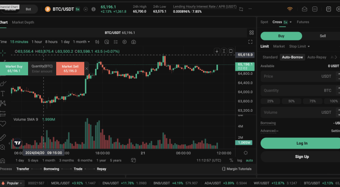Viewport: 340px width, 187px height.
Task: Toggle log scale on the chart
Action: 239,160
